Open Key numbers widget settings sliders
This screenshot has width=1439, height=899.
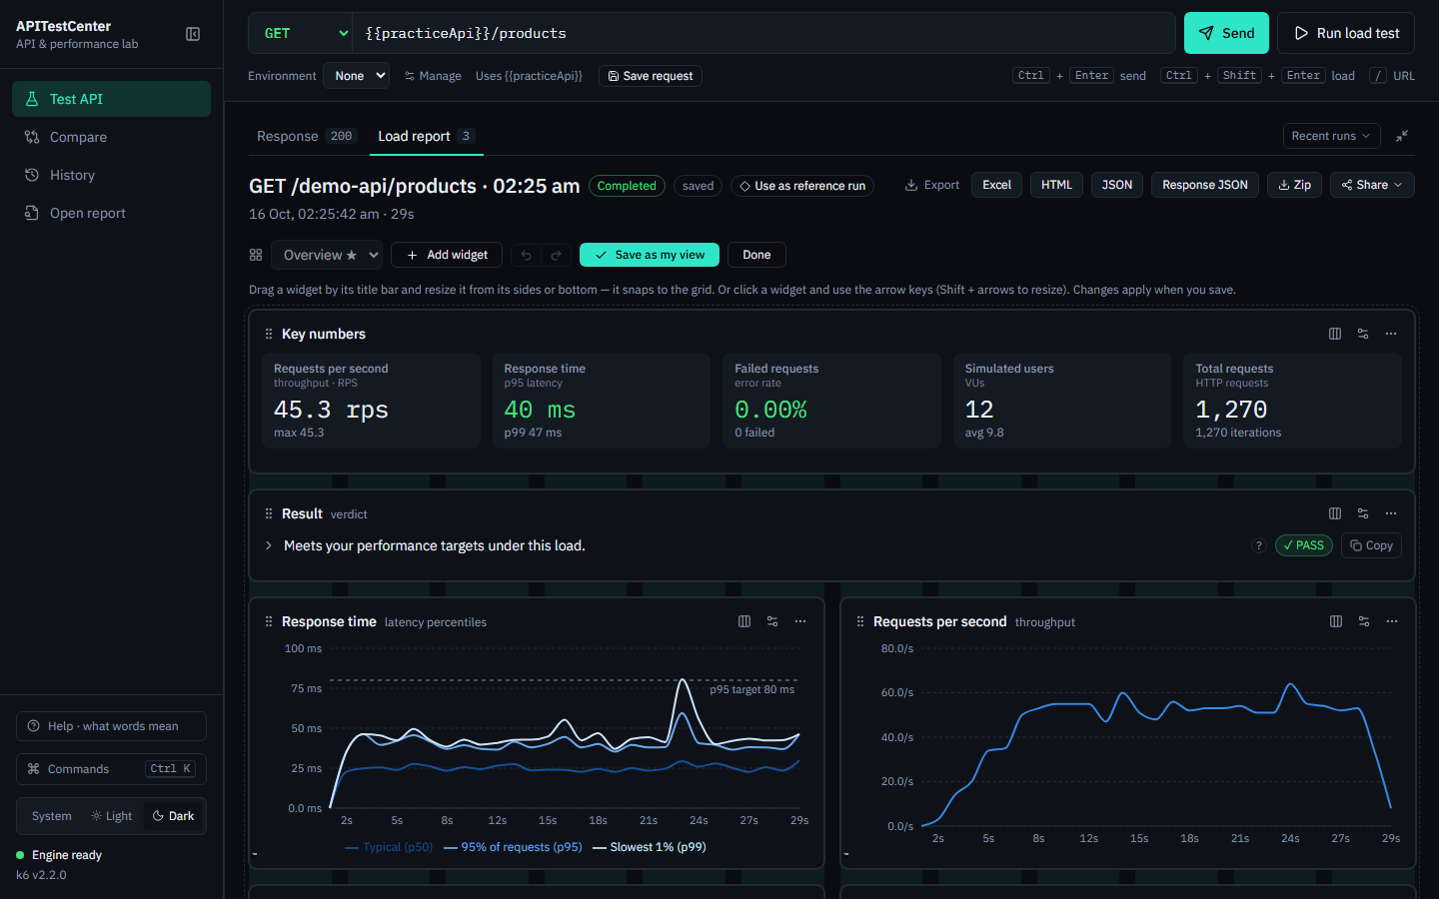(x=1363, y=334)
